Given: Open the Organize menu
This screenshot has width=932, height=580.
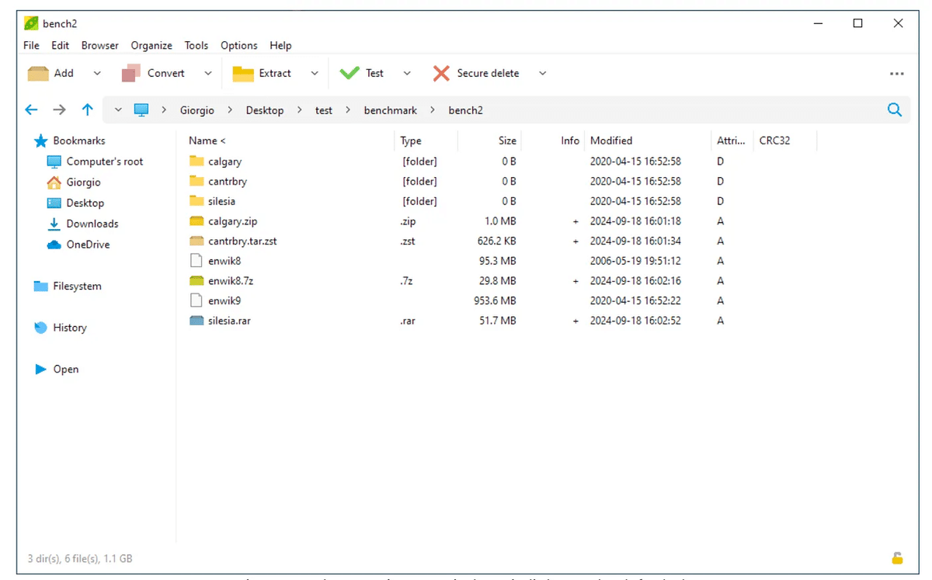Looking at the screenshot, I should tap(151, 46).
